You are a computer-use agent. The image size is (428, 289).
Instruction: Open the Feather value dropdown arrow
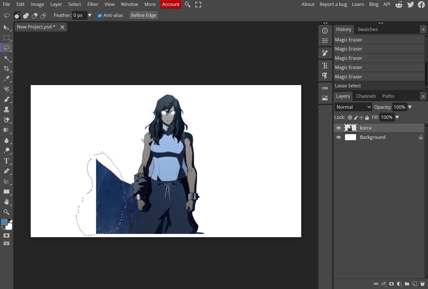[x=90, y=15]
